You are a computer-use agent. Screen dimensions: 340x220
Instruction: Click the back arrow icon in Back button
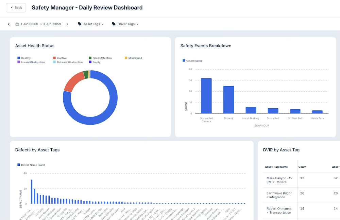(12, 7)
